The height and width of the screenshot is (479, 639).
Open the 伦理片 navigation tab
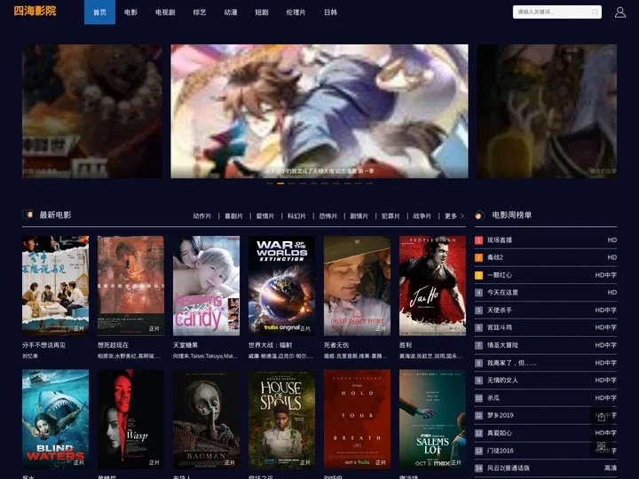(296, 12)
